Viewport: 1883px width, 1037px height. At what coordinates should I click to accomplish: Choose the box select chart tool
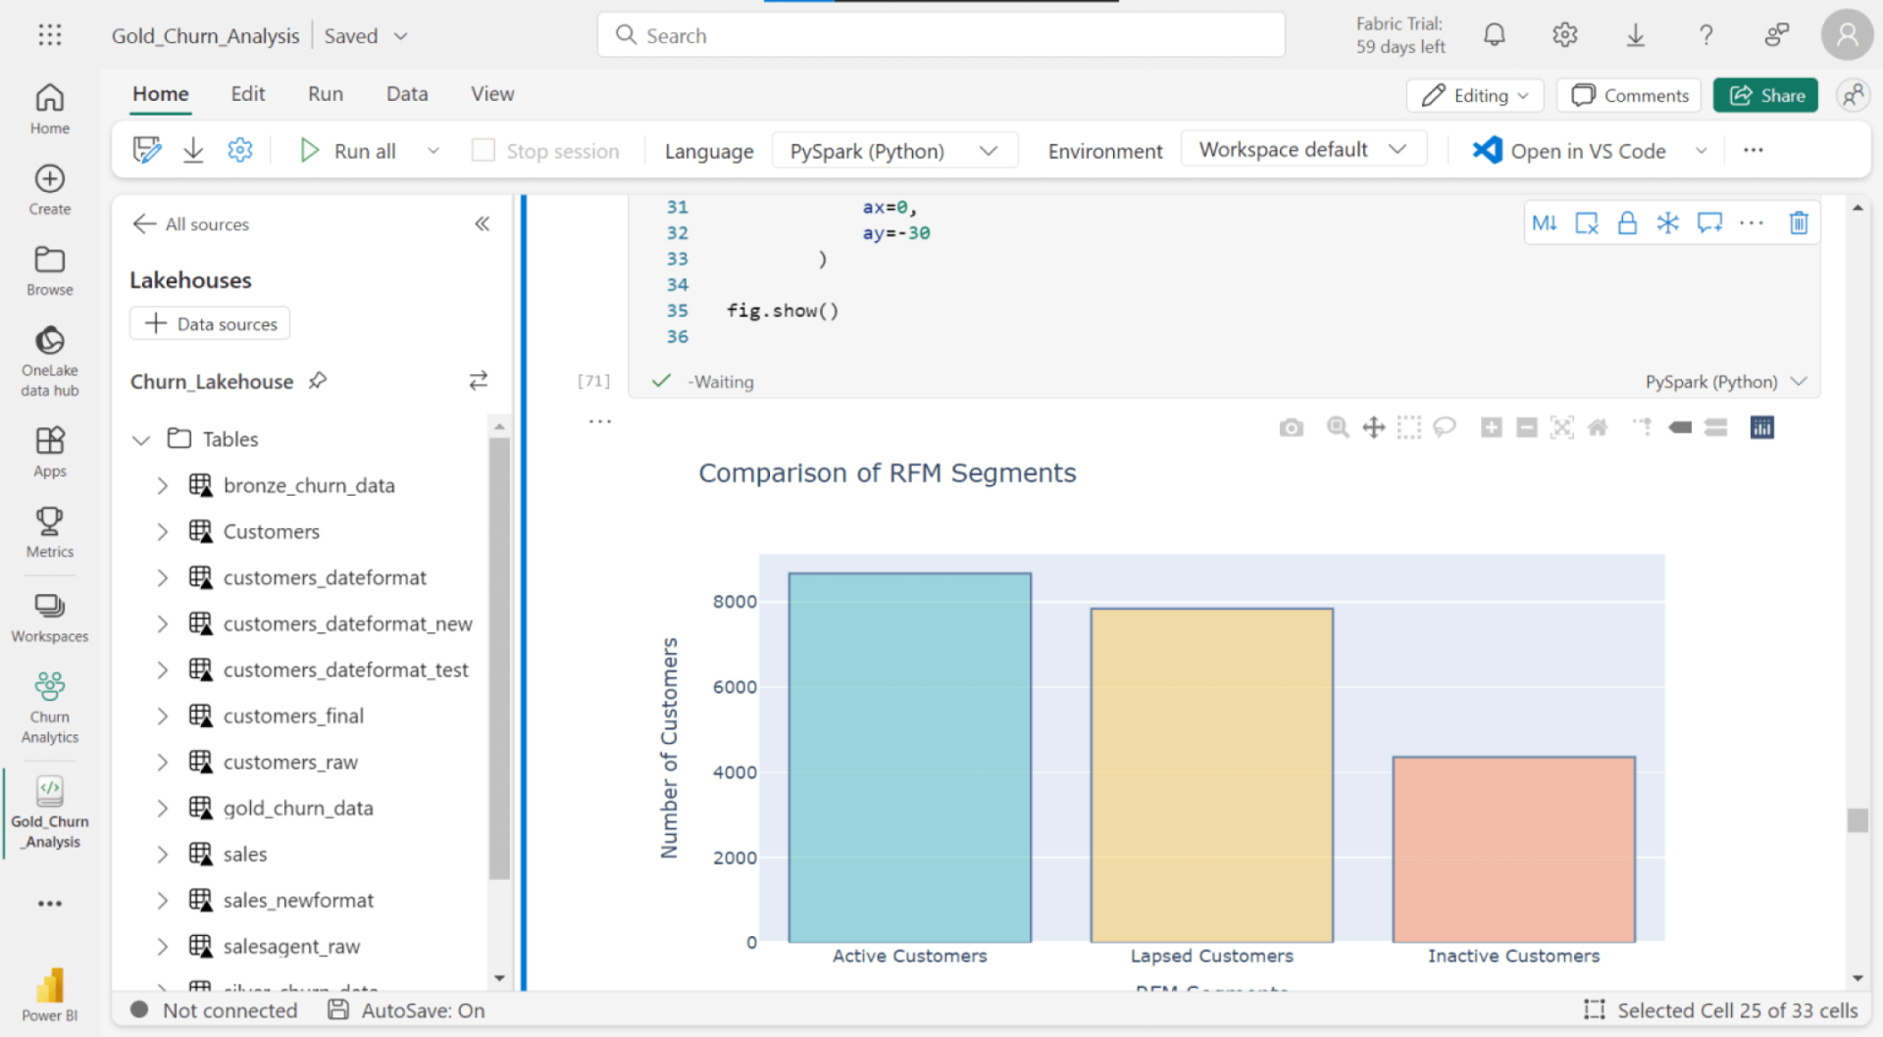[x=1409, y=427]
